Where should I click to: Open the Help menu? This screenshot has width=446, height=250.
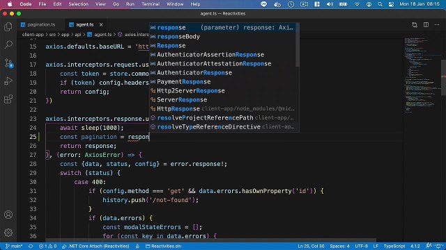(195, 4)
